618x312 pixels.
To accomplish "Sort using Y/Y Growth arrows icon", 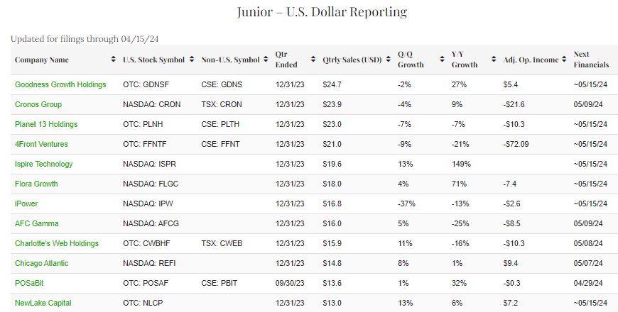I will click(x=493, y=60).
